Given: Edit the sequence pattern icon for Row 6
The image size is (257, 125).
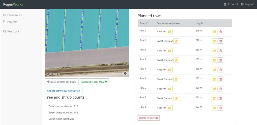Looking at the screenshot, I should coord(170,89).
